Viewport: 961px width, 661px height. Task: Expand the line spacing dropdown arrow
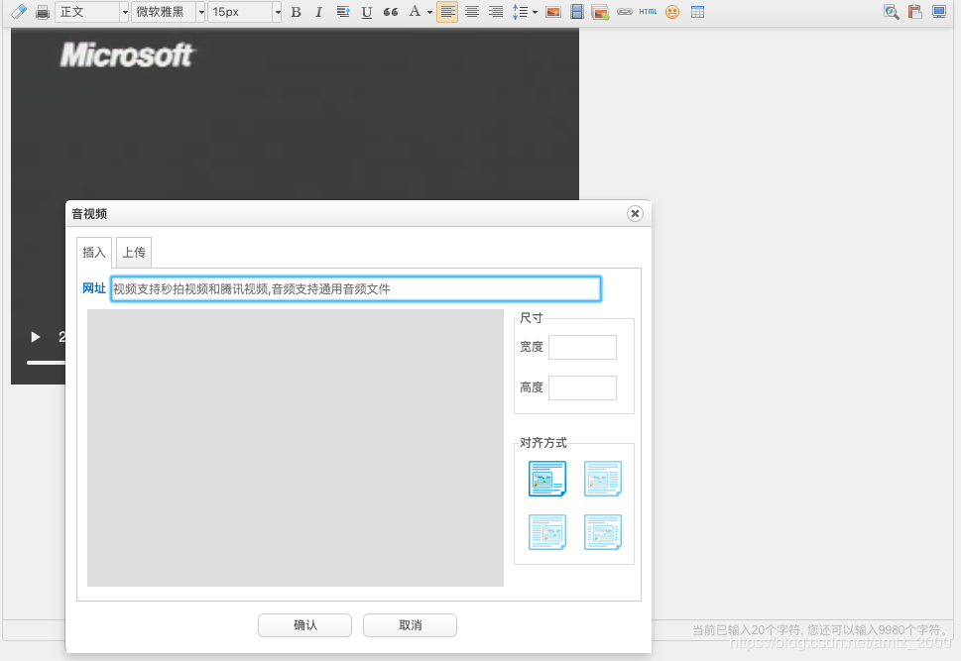point(536,12)
